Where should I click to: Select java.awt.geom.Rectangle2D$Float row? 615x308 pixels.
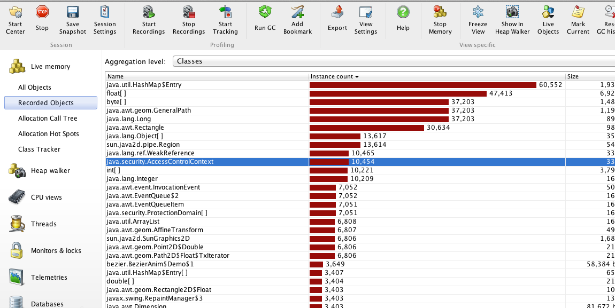360,290
